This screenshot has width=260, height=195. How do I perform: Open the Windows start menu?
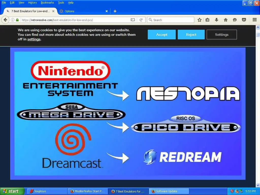click(12, 191)
